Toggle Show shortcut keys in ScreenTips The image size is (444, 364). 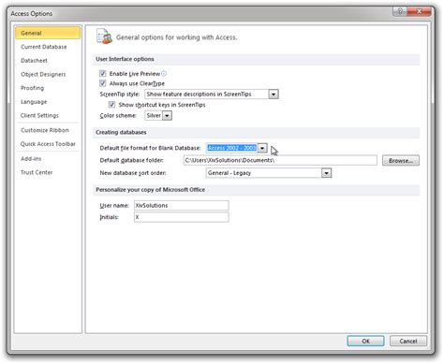111,105
